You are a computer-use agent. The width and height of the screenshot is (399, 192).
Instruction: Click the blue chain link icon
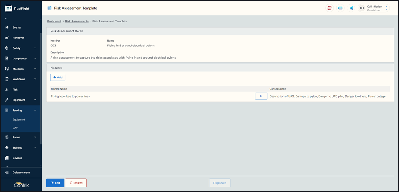(340, 8)
